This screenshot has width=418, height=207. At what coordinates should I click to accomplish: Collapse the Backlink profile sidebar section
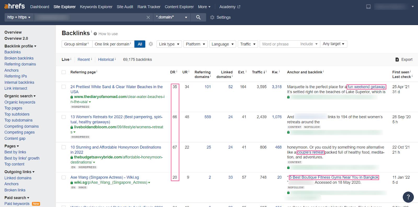(x=20, y=46)
